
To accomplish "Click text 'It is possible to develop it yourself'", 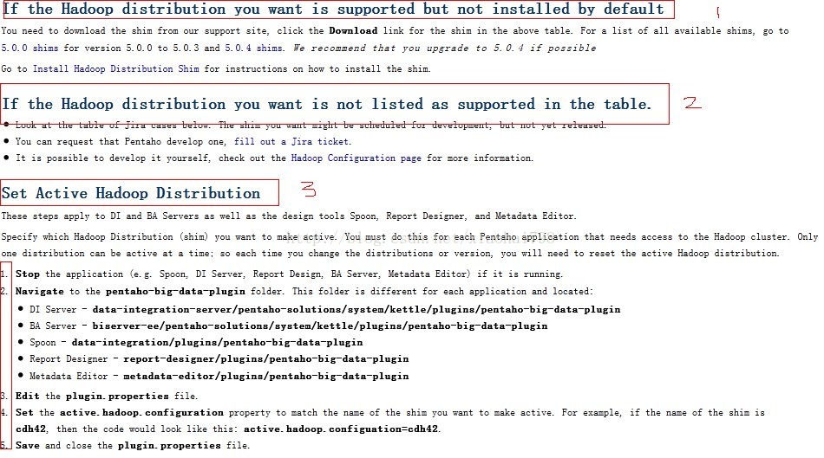I will point(112,158).
